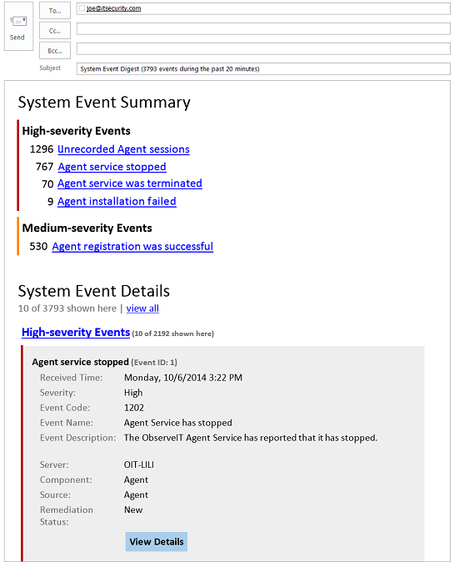Click the View Details button
This screenshot has width=454, height=562.
click(157, 541)
